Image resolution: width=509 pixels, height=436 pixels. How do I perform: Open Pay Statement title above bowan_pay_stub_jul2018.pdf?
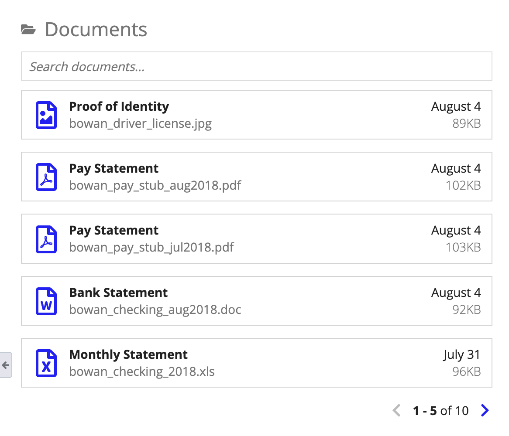(x=113, y=231)
